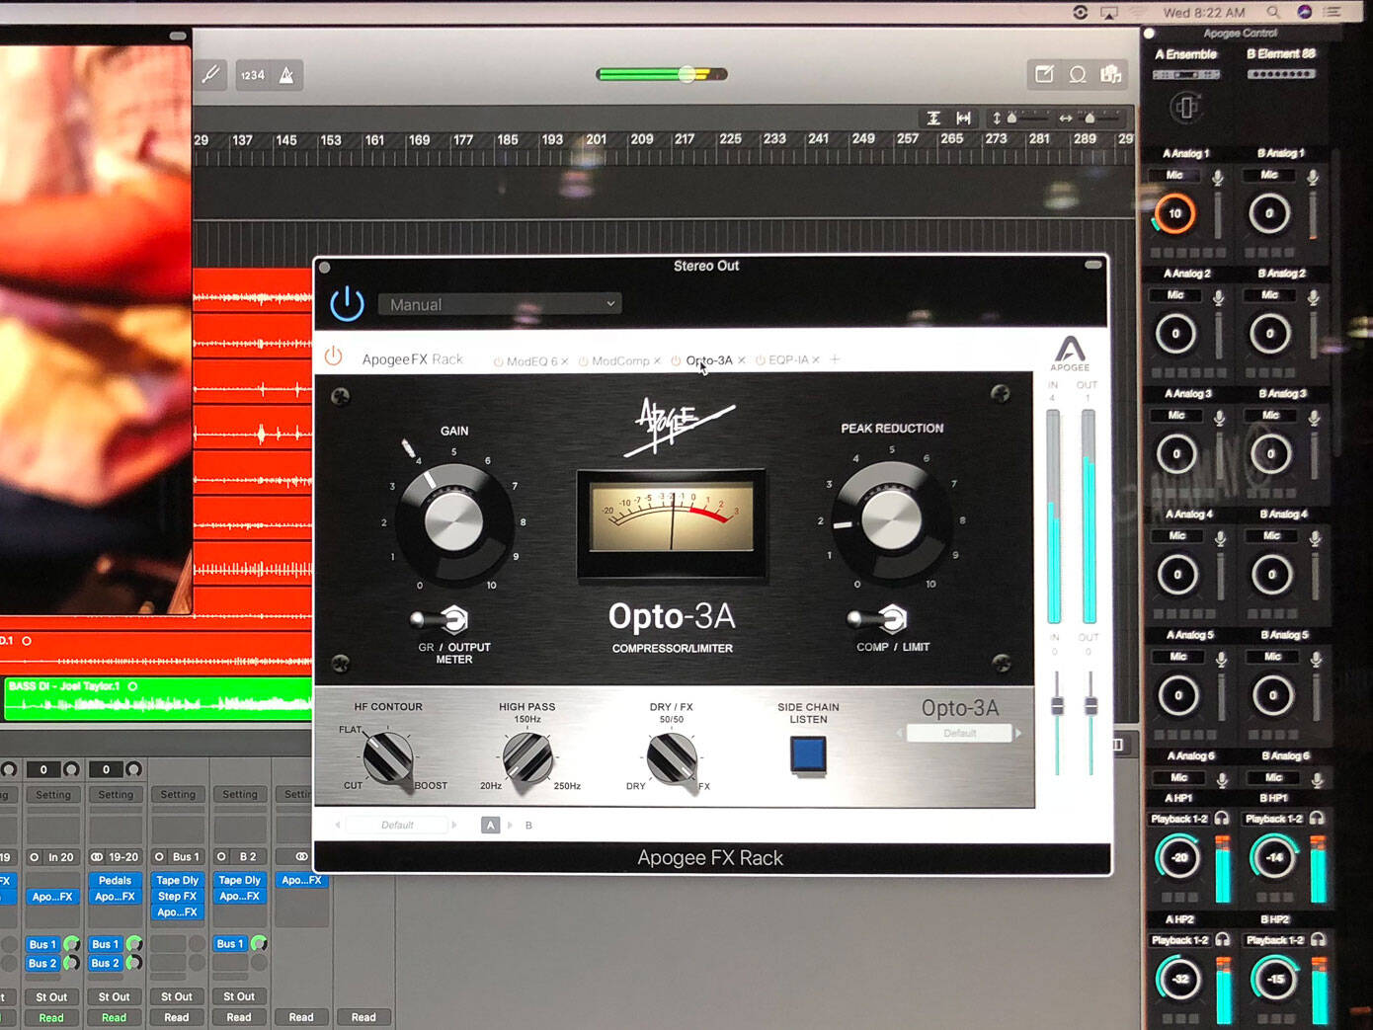Click the Apogee Control device layout icon

pyautogui.click(x=1186, y=107)
